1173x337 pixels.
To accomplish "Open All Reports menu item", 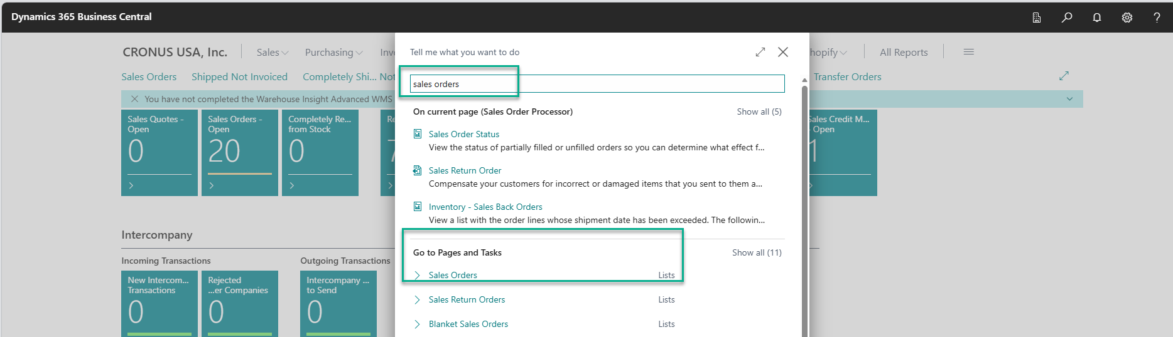I will [904, 53].
